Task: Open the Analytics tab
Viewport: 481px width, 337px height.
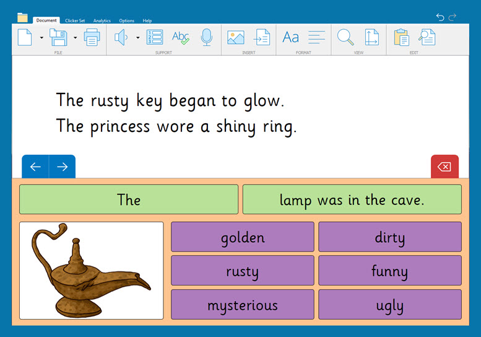Action: click(102, 20)
